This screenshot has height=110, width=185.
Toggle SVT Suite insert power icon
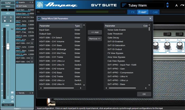(17, 6)
